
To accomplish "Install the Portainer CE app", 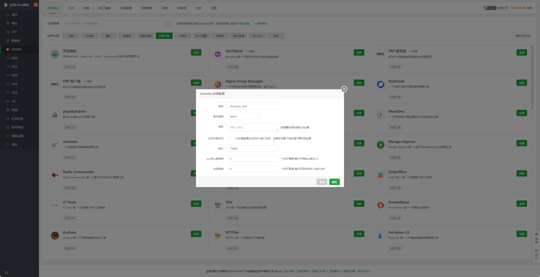I will coord(521,233).
